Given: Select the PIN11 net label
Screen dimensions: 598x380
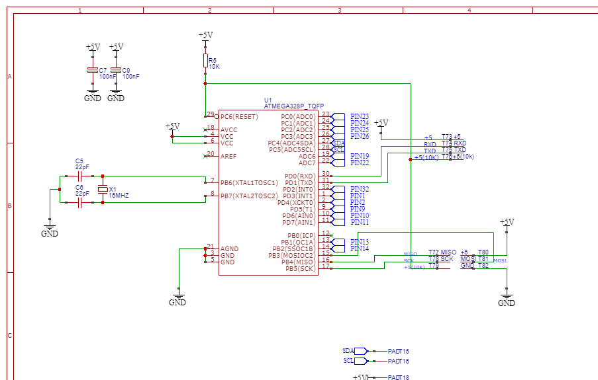Looking at the screenshot, I should click(x=360, y=222).
